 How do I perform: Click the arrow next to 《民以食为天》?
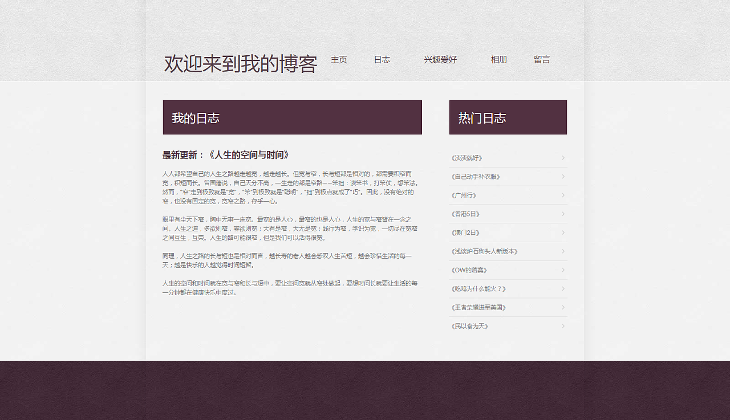(x=563, y=326)
